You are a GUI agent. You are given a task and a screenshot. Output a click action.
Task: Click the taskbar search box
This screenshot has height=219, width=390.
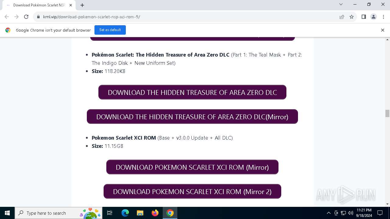tap(58, 213)
